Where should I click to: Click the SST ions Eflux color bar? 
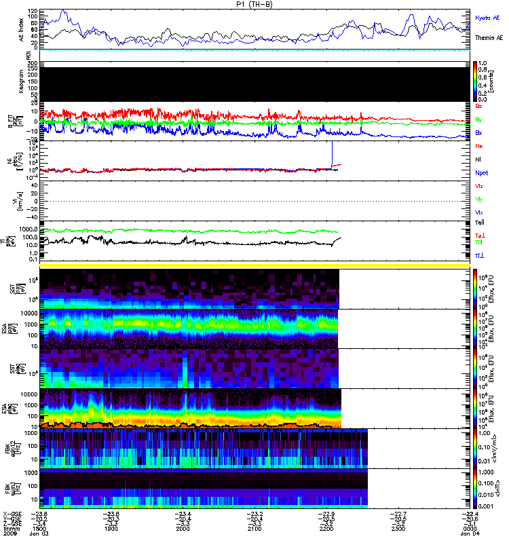click(x=475, y=289)
